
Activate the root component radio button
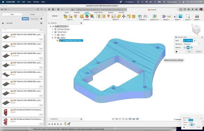(x=68, y=26)
